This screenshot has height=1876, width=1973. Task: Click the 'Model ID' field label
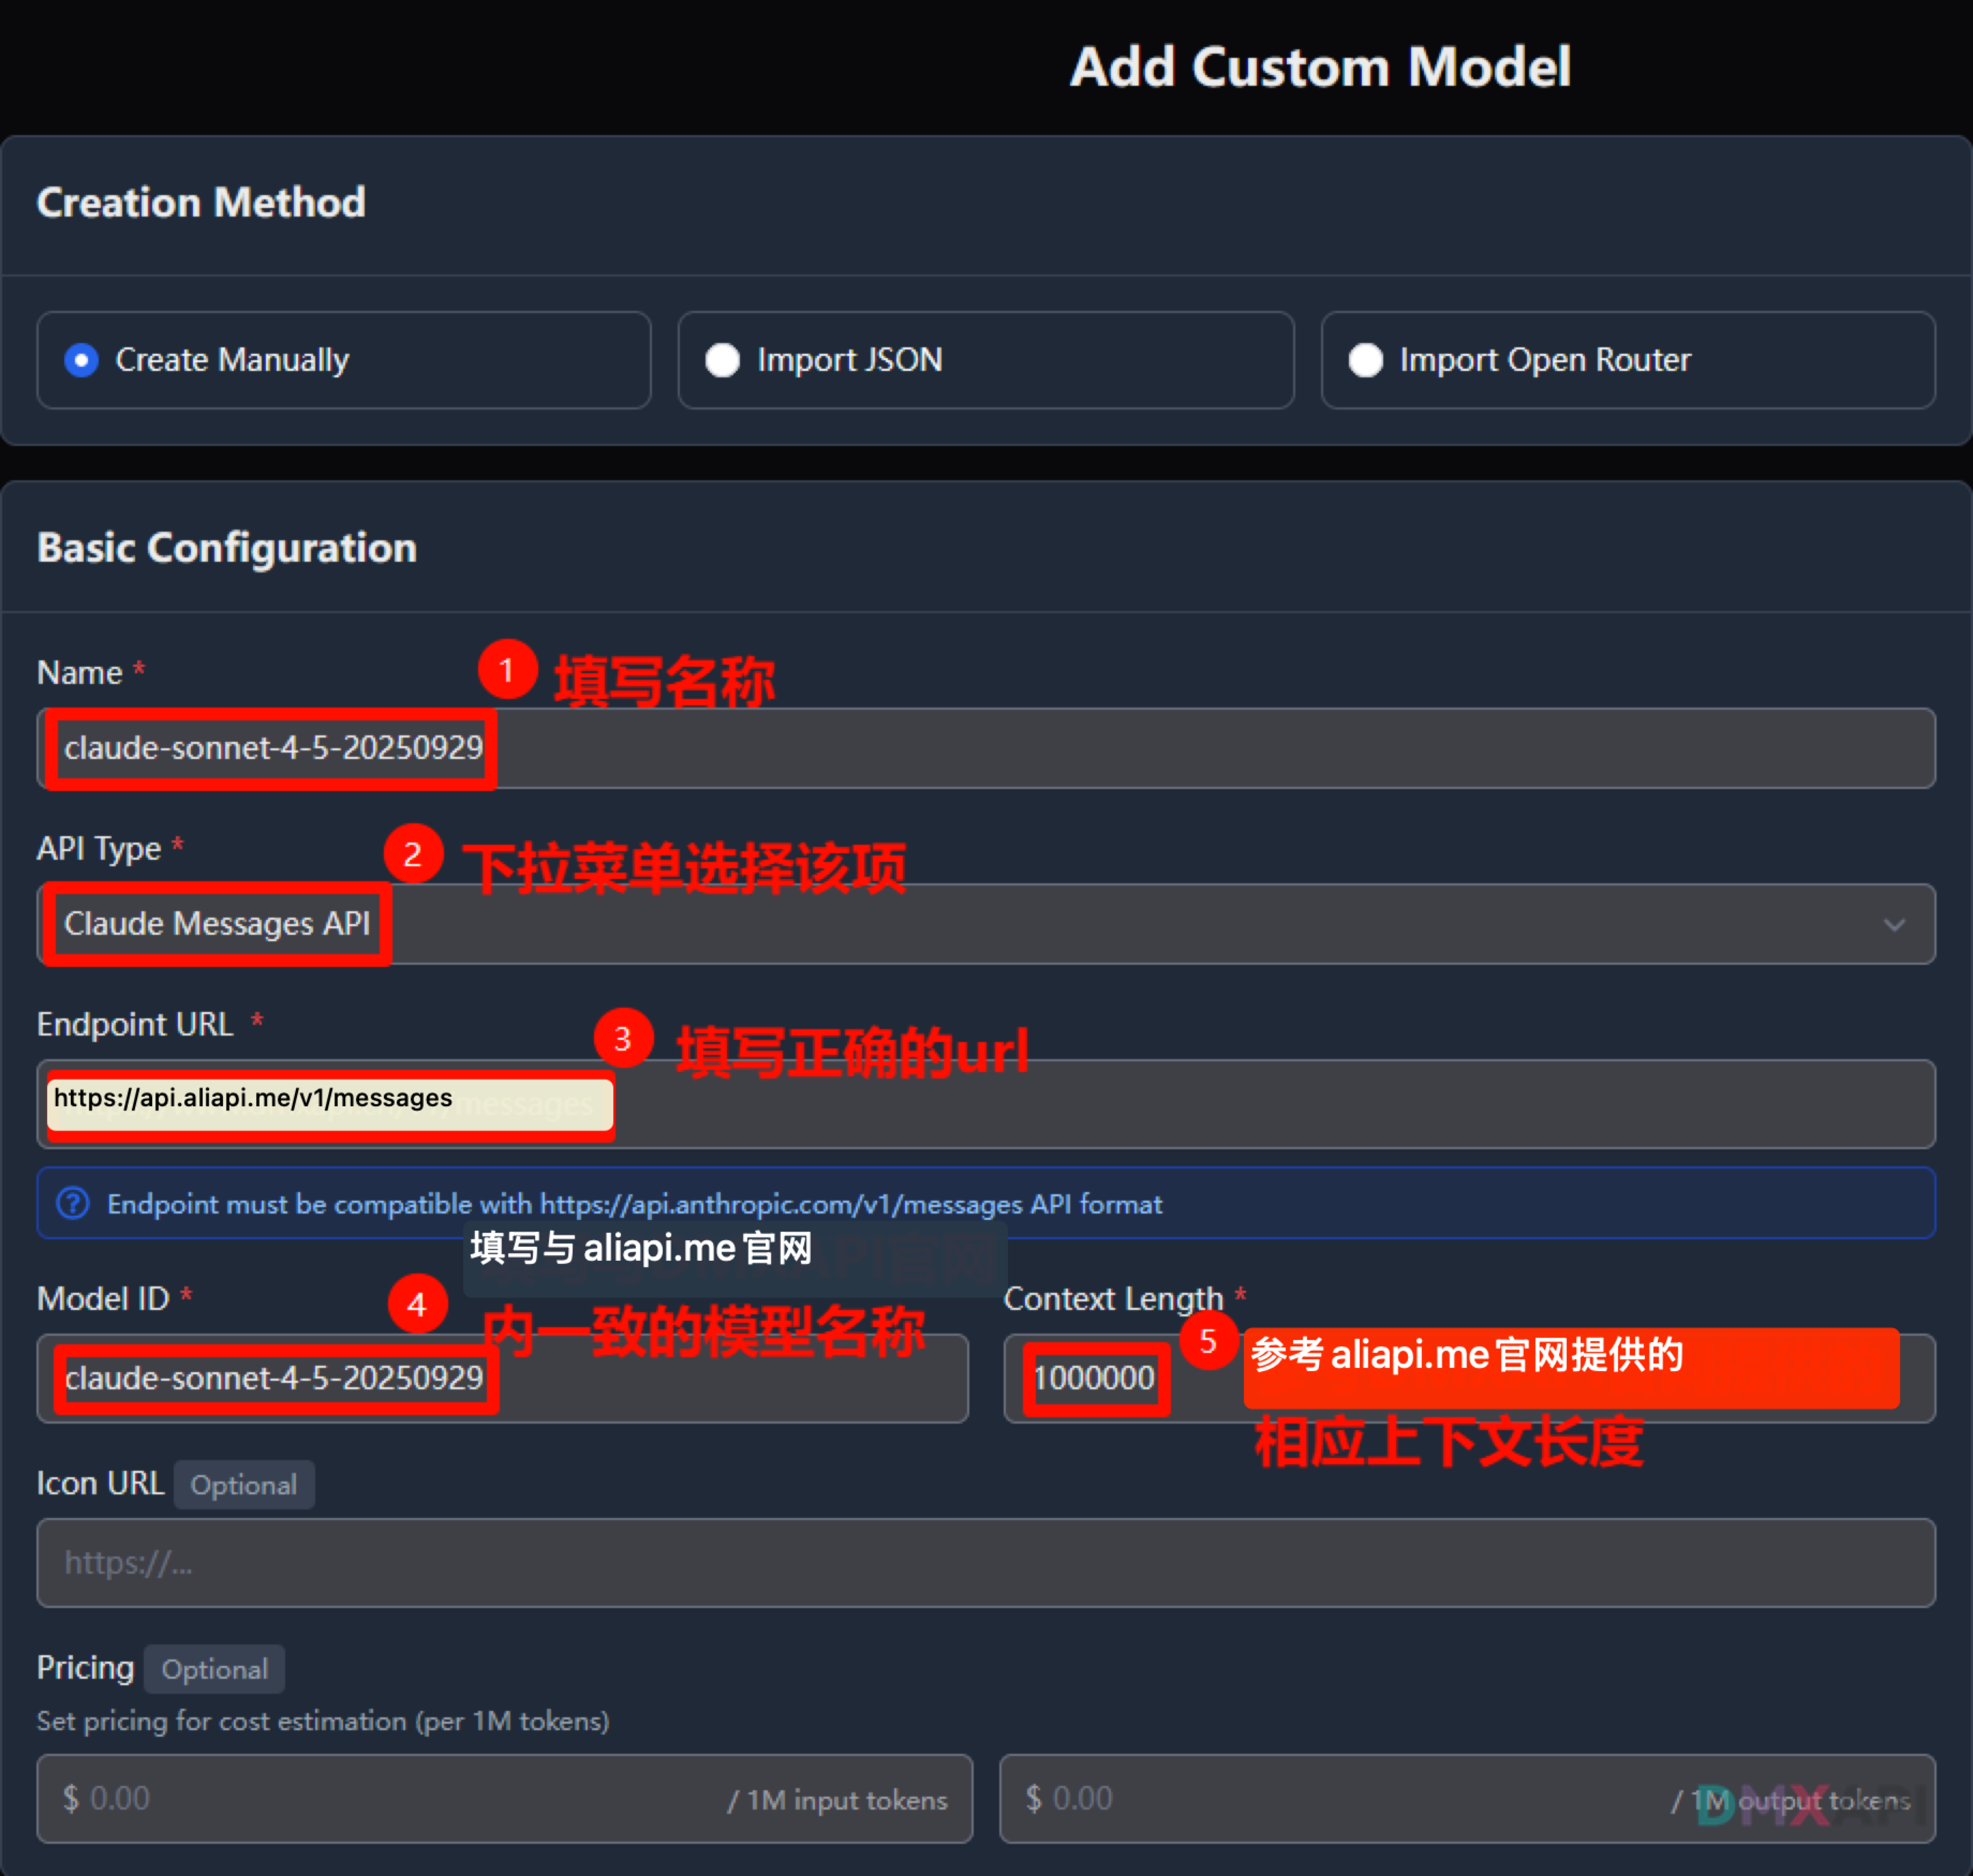tap(103, 1298)
